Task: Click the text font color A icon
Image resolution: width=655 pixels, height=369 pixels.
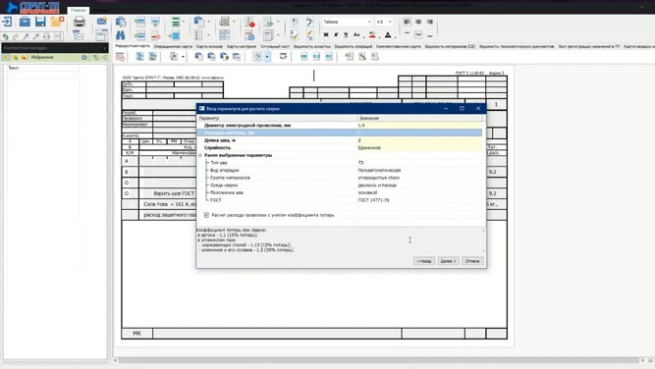Action: click(x=388, y=35)
